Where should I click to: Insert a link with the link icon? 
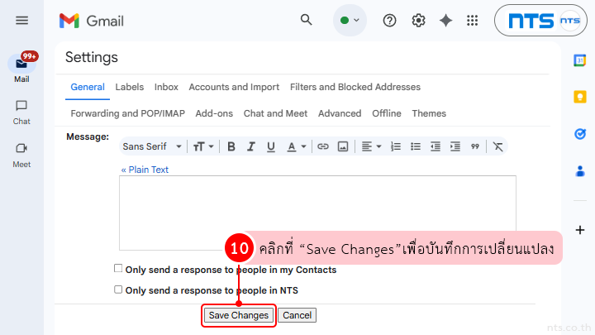point(323,146)
